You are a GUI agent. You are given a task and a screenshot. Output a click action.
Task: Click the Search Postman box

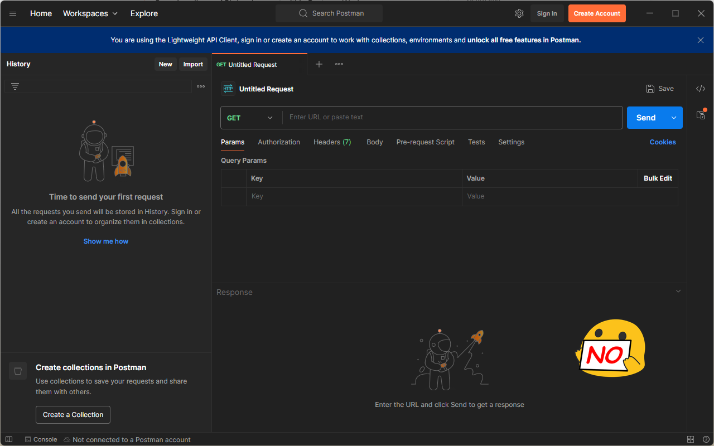[x=329, y=13]
